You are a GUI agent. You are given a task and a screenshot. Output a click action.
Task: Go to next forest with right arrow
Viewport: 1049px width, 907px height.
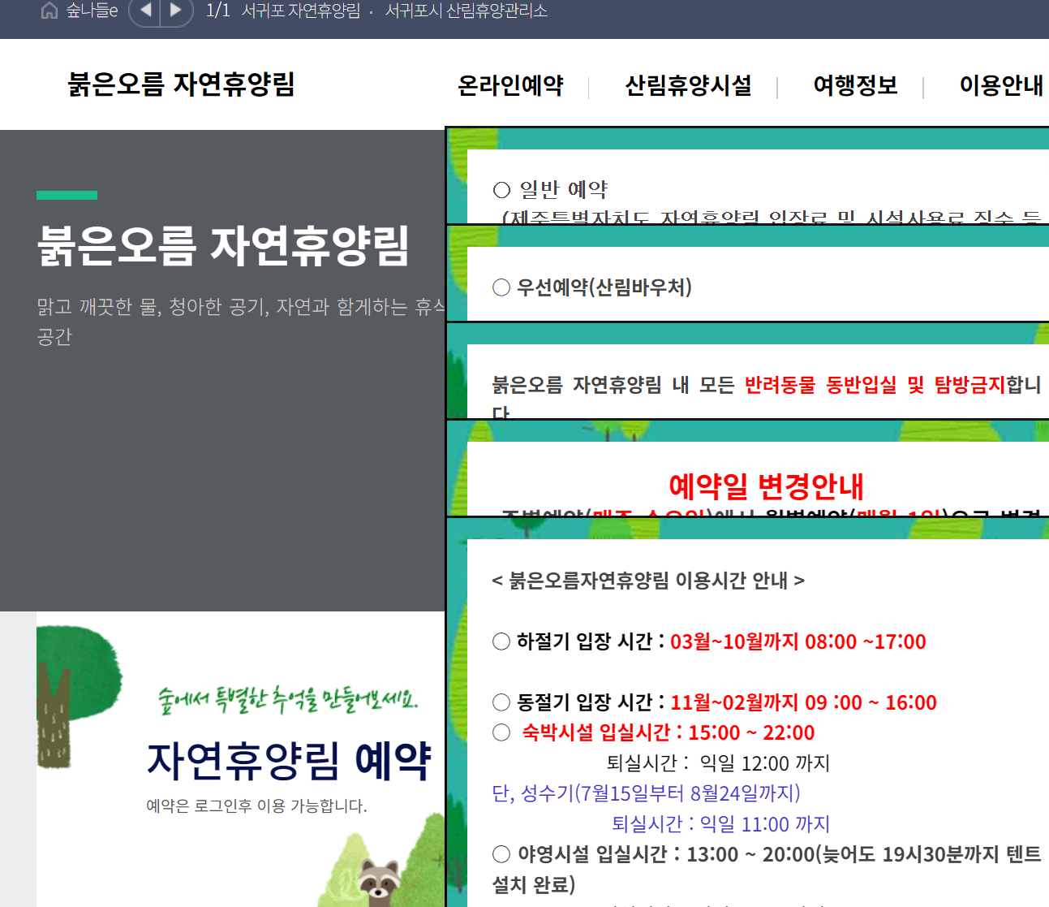[x=176, y=11]
